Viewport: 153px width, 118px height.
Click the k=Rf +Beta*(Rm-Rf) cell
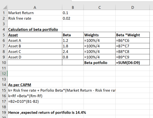(x=35, y=96)
